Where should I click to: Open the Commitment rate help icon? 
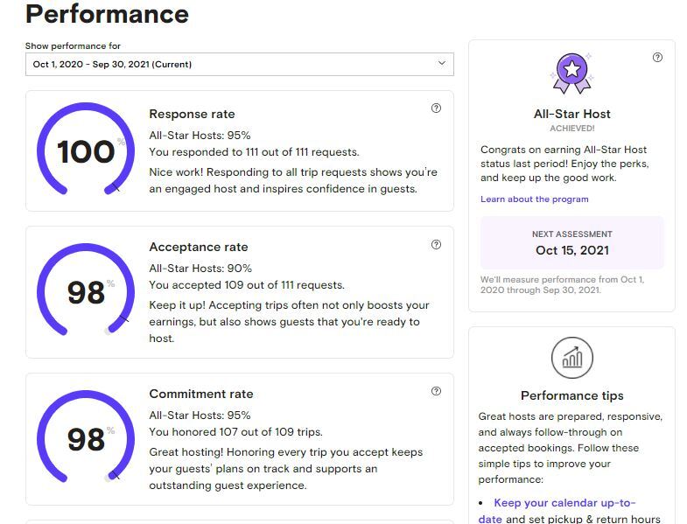(436, 392)
